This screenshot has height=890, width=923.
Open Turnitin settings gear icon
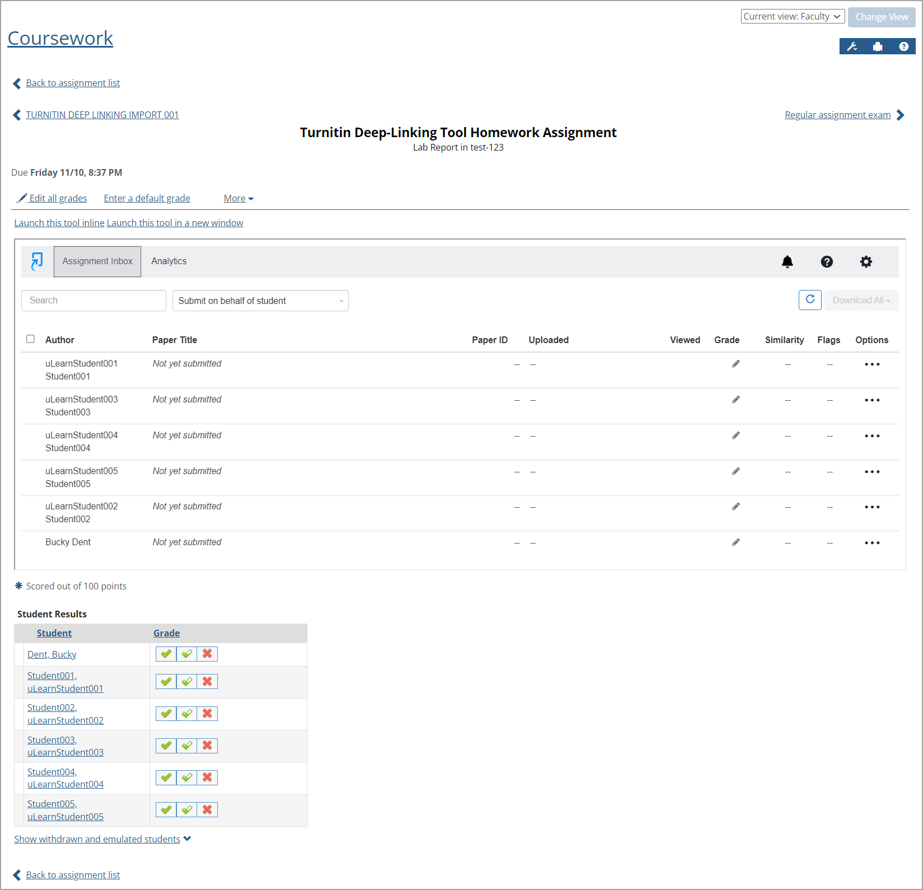pyautogui.click(x=866, y=261)
